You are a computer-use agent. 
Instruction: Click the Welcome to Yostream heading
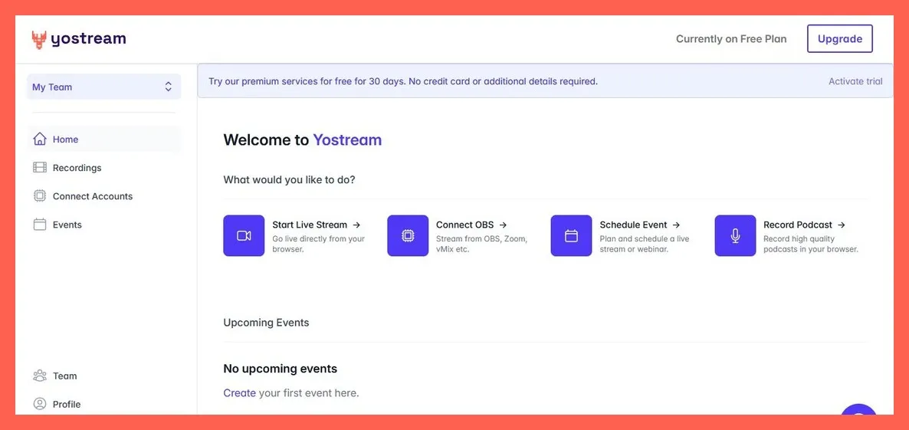(303, 140)
